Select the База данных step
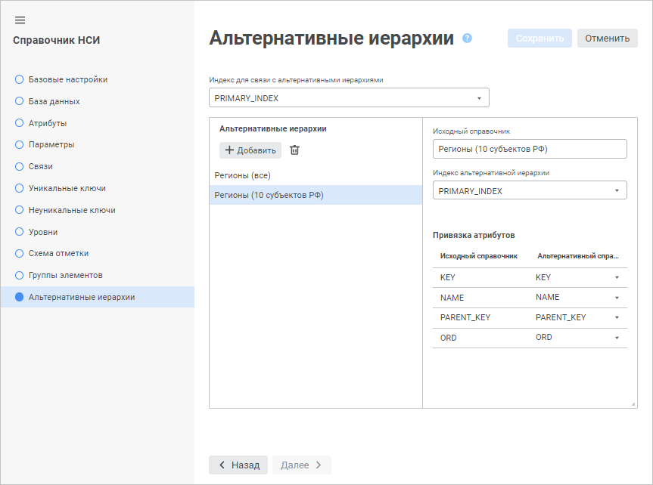Viewport: 653px width, 485px height. tap(54, 101)
